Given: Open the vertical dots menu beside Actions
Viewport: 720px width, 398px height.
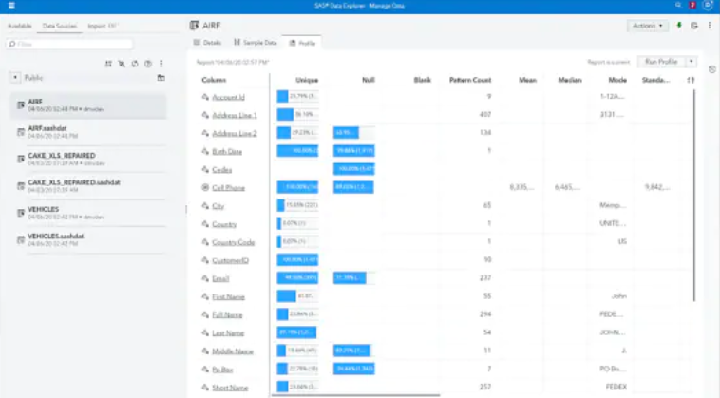Looking at the screenshot, I should [710, 26].
